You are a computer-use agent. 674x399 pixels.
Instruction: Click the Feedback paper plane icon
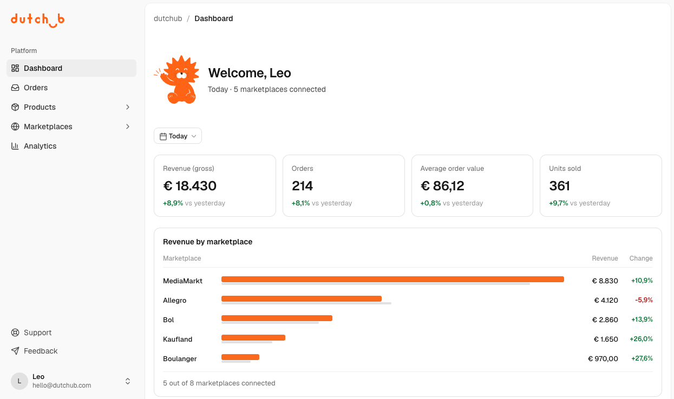pos(15,351)
